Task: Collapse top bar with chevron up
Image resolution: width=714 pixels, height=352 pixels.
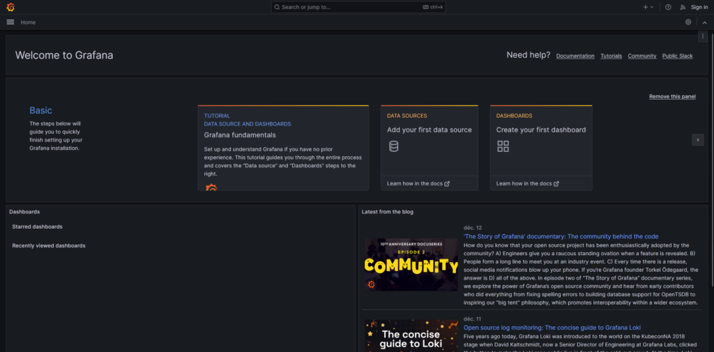Action: tap(704, 22)
